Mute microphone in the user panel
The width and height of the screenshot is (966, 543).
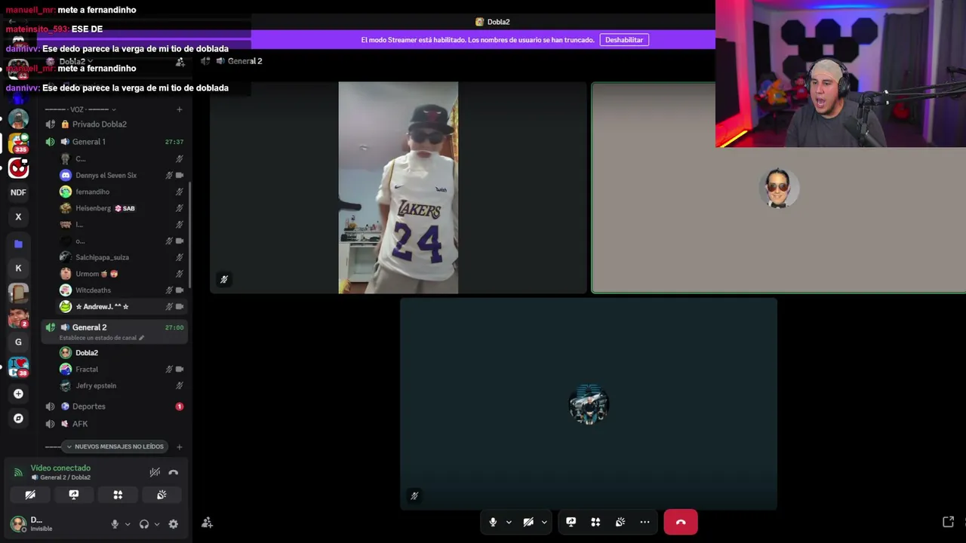(115, 524)
